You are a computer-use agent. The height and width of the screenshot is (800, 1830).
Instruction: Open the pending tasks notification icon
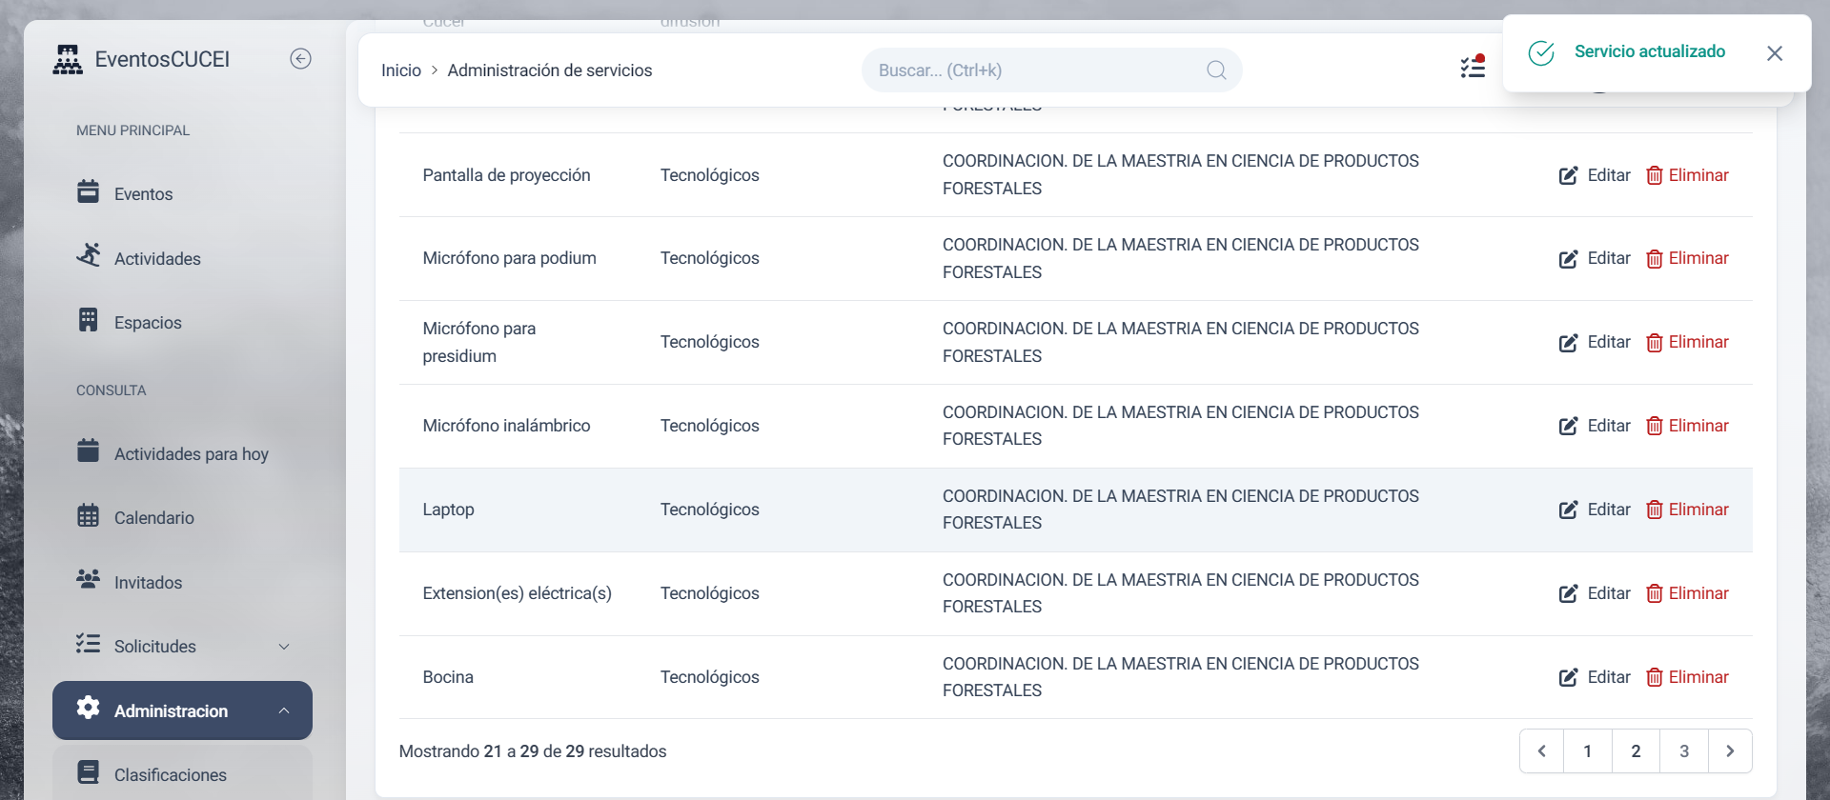tap(1473, 67)
